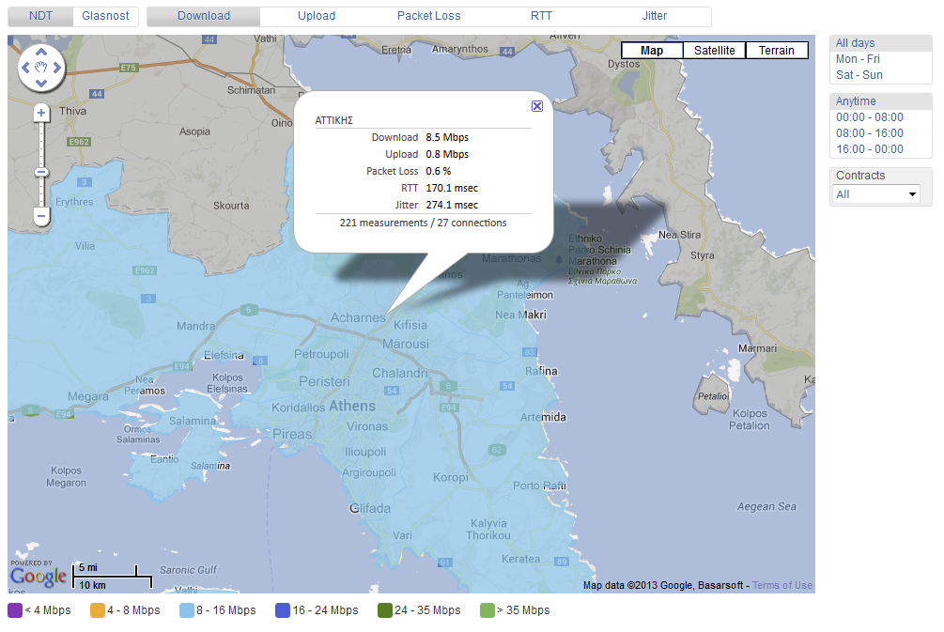Switch to Glasnost test mode
The width and height of the screenshot is (944, 632).
105,16
